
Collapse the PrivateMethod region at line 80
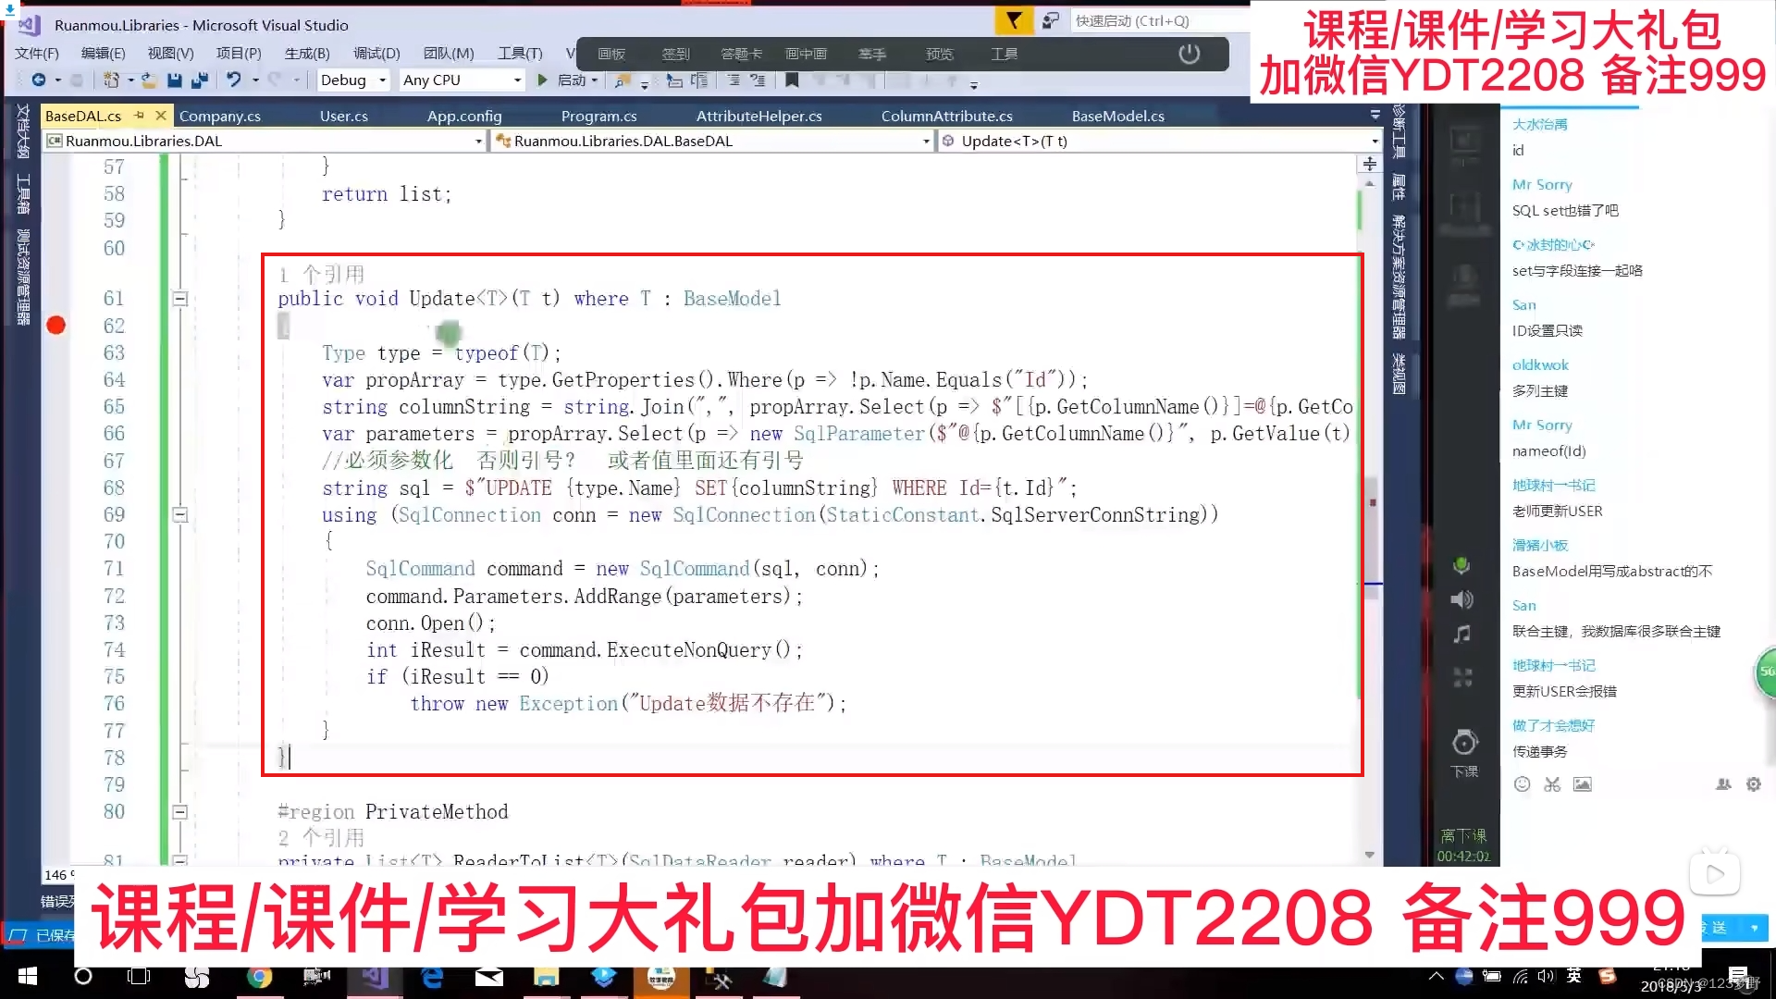click(180, 811)
